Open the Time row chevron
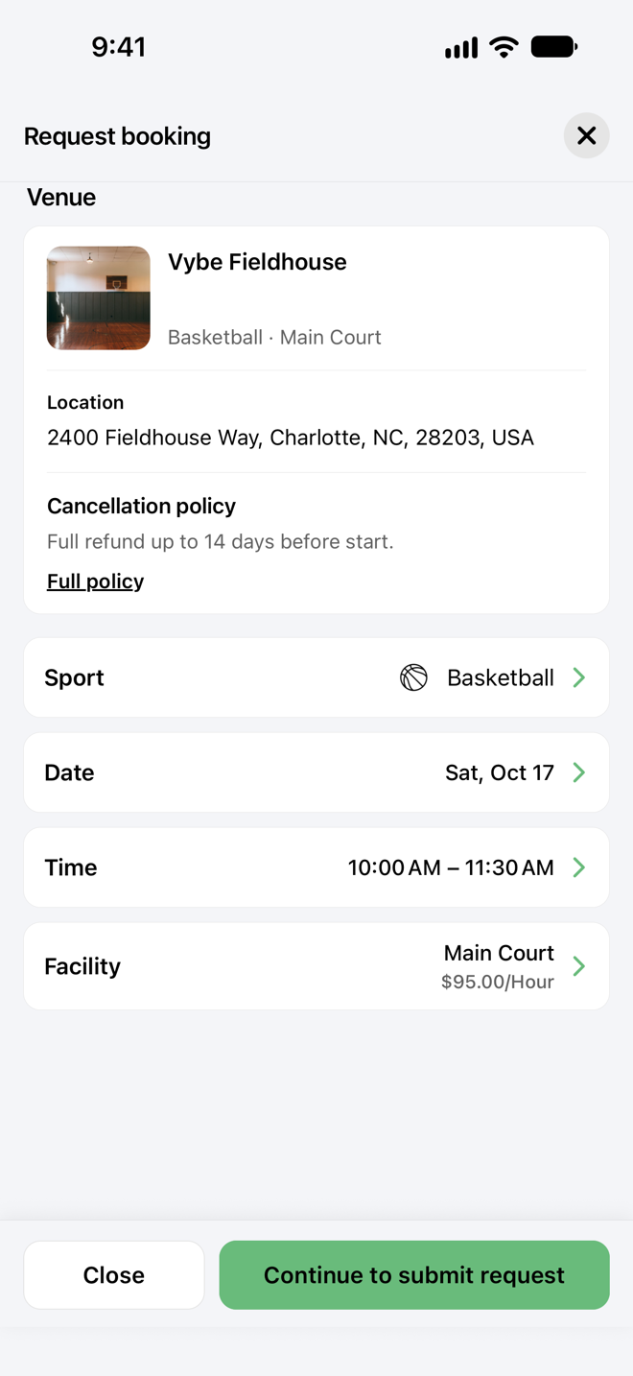The width and height of the screenshot is (633, 1376). click(x=579, y=867)
